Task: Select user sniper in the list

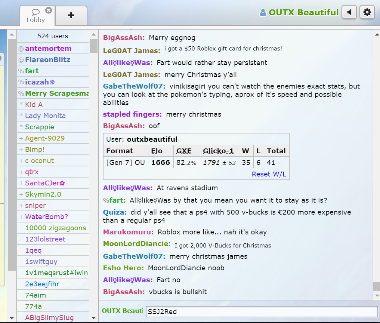Action: pyautogui.click(x=53, y=205)
